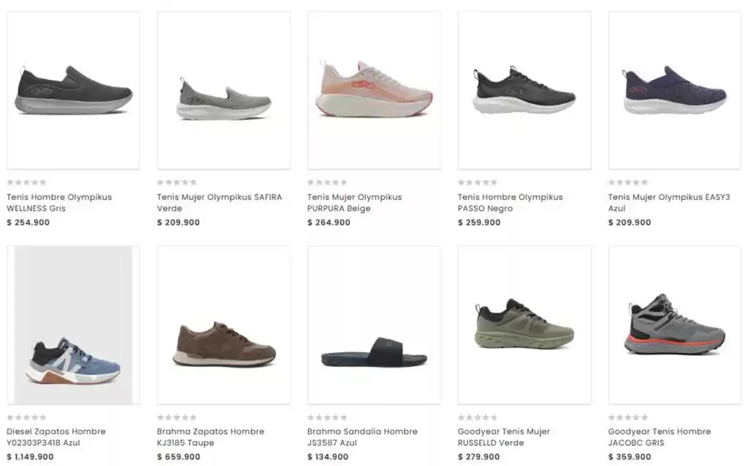Select the star rating for Goodyear JACOBC GRIS
The width and height of the screenshot is (754, 466).
point(628,418)
